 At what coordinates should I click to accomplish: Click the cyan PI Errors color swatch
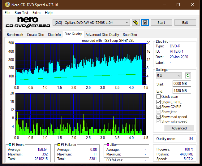pyautogui.click(x=10, y=145)
